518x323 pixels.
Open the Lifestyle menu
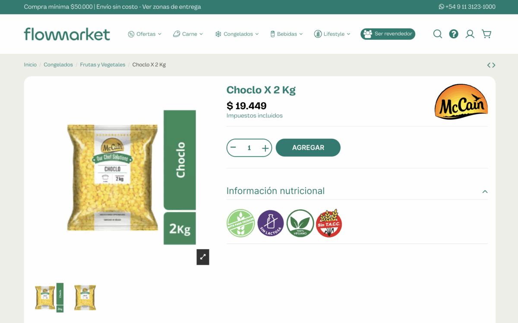point(332,34)
